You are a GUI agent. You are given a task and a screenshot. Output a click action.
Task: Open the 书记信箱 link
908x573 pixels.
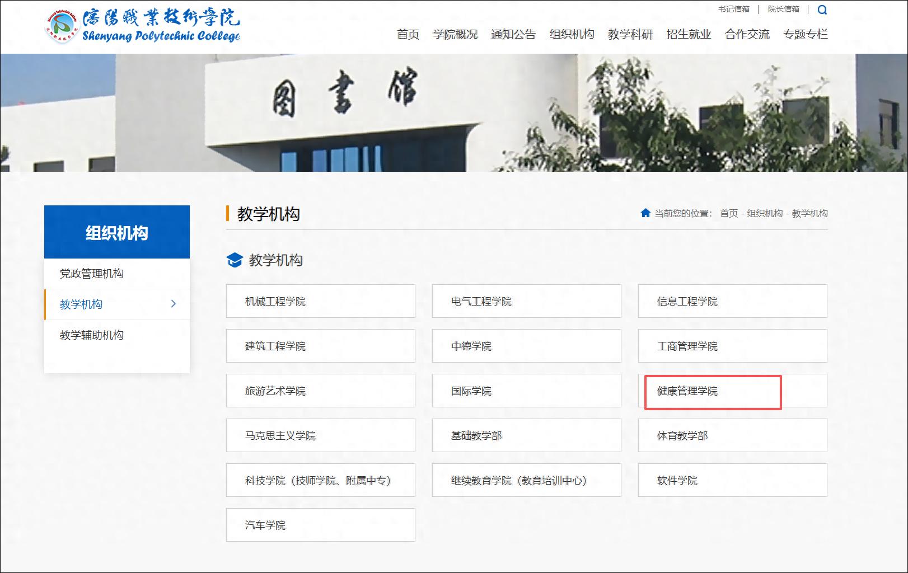click(x=733, y=9)
